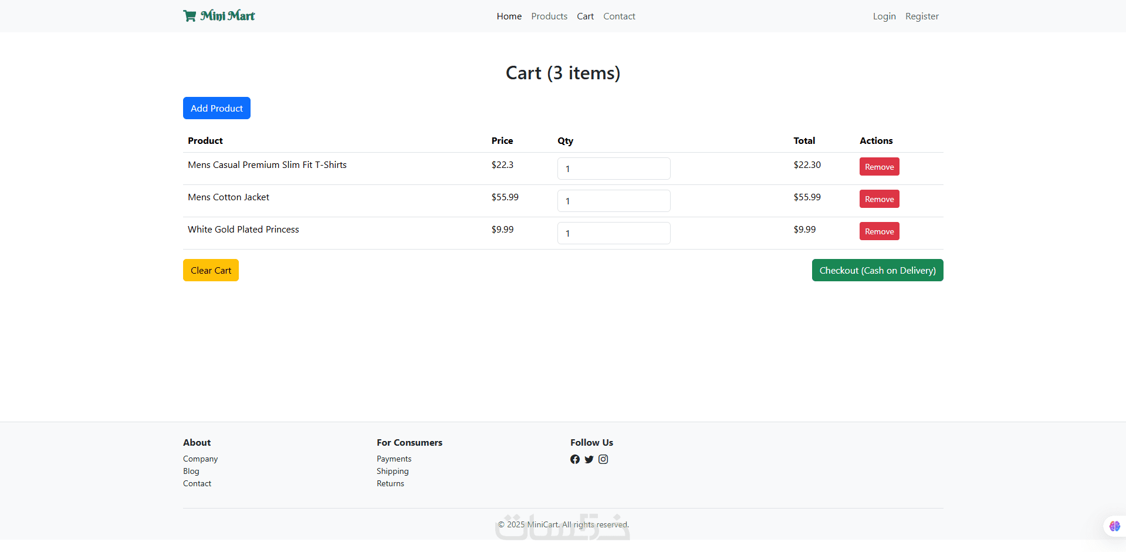
Task: Click the Login link
Action: click(884, 16)
